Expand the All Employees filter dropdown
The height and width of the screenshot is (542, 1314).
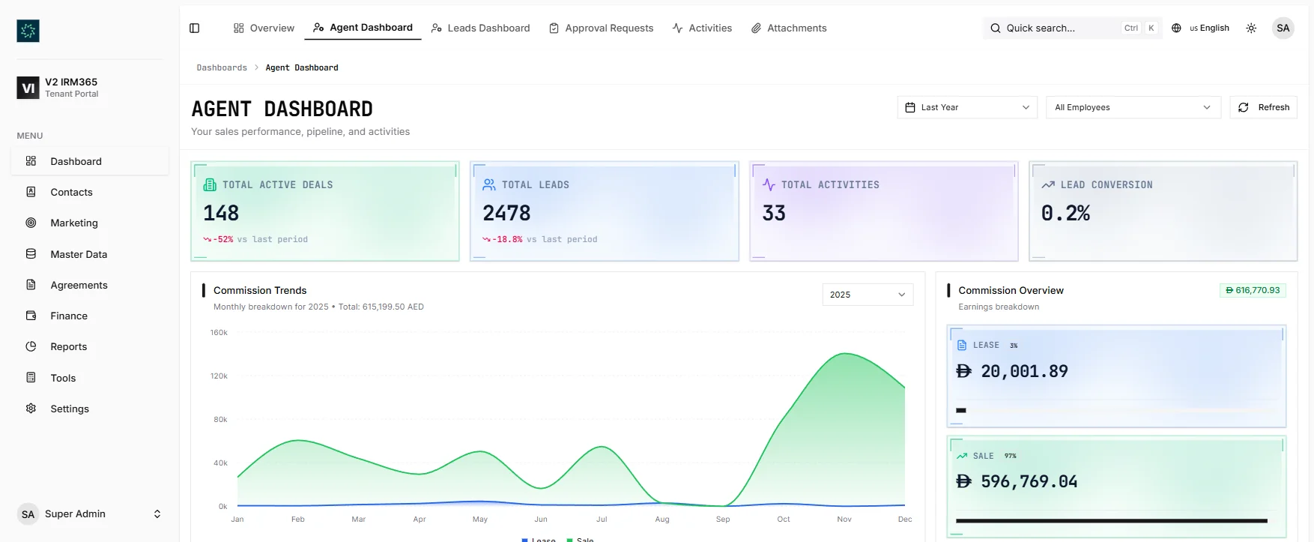[1132, 107]
